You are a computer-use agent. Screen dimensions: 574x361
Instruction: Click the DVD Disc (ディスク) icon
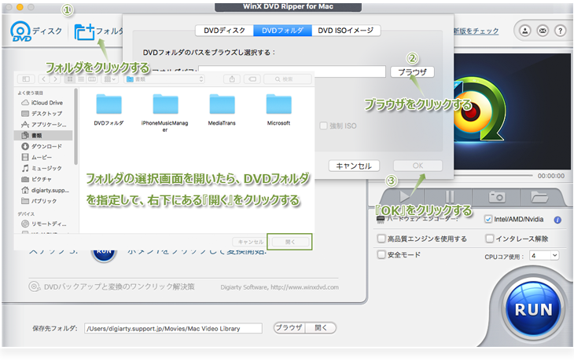[x=20, y=31]
